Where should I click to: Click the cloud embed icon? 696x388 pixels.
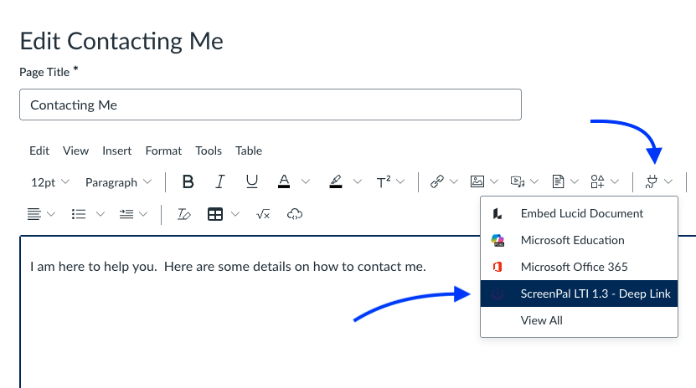point(295,214)
